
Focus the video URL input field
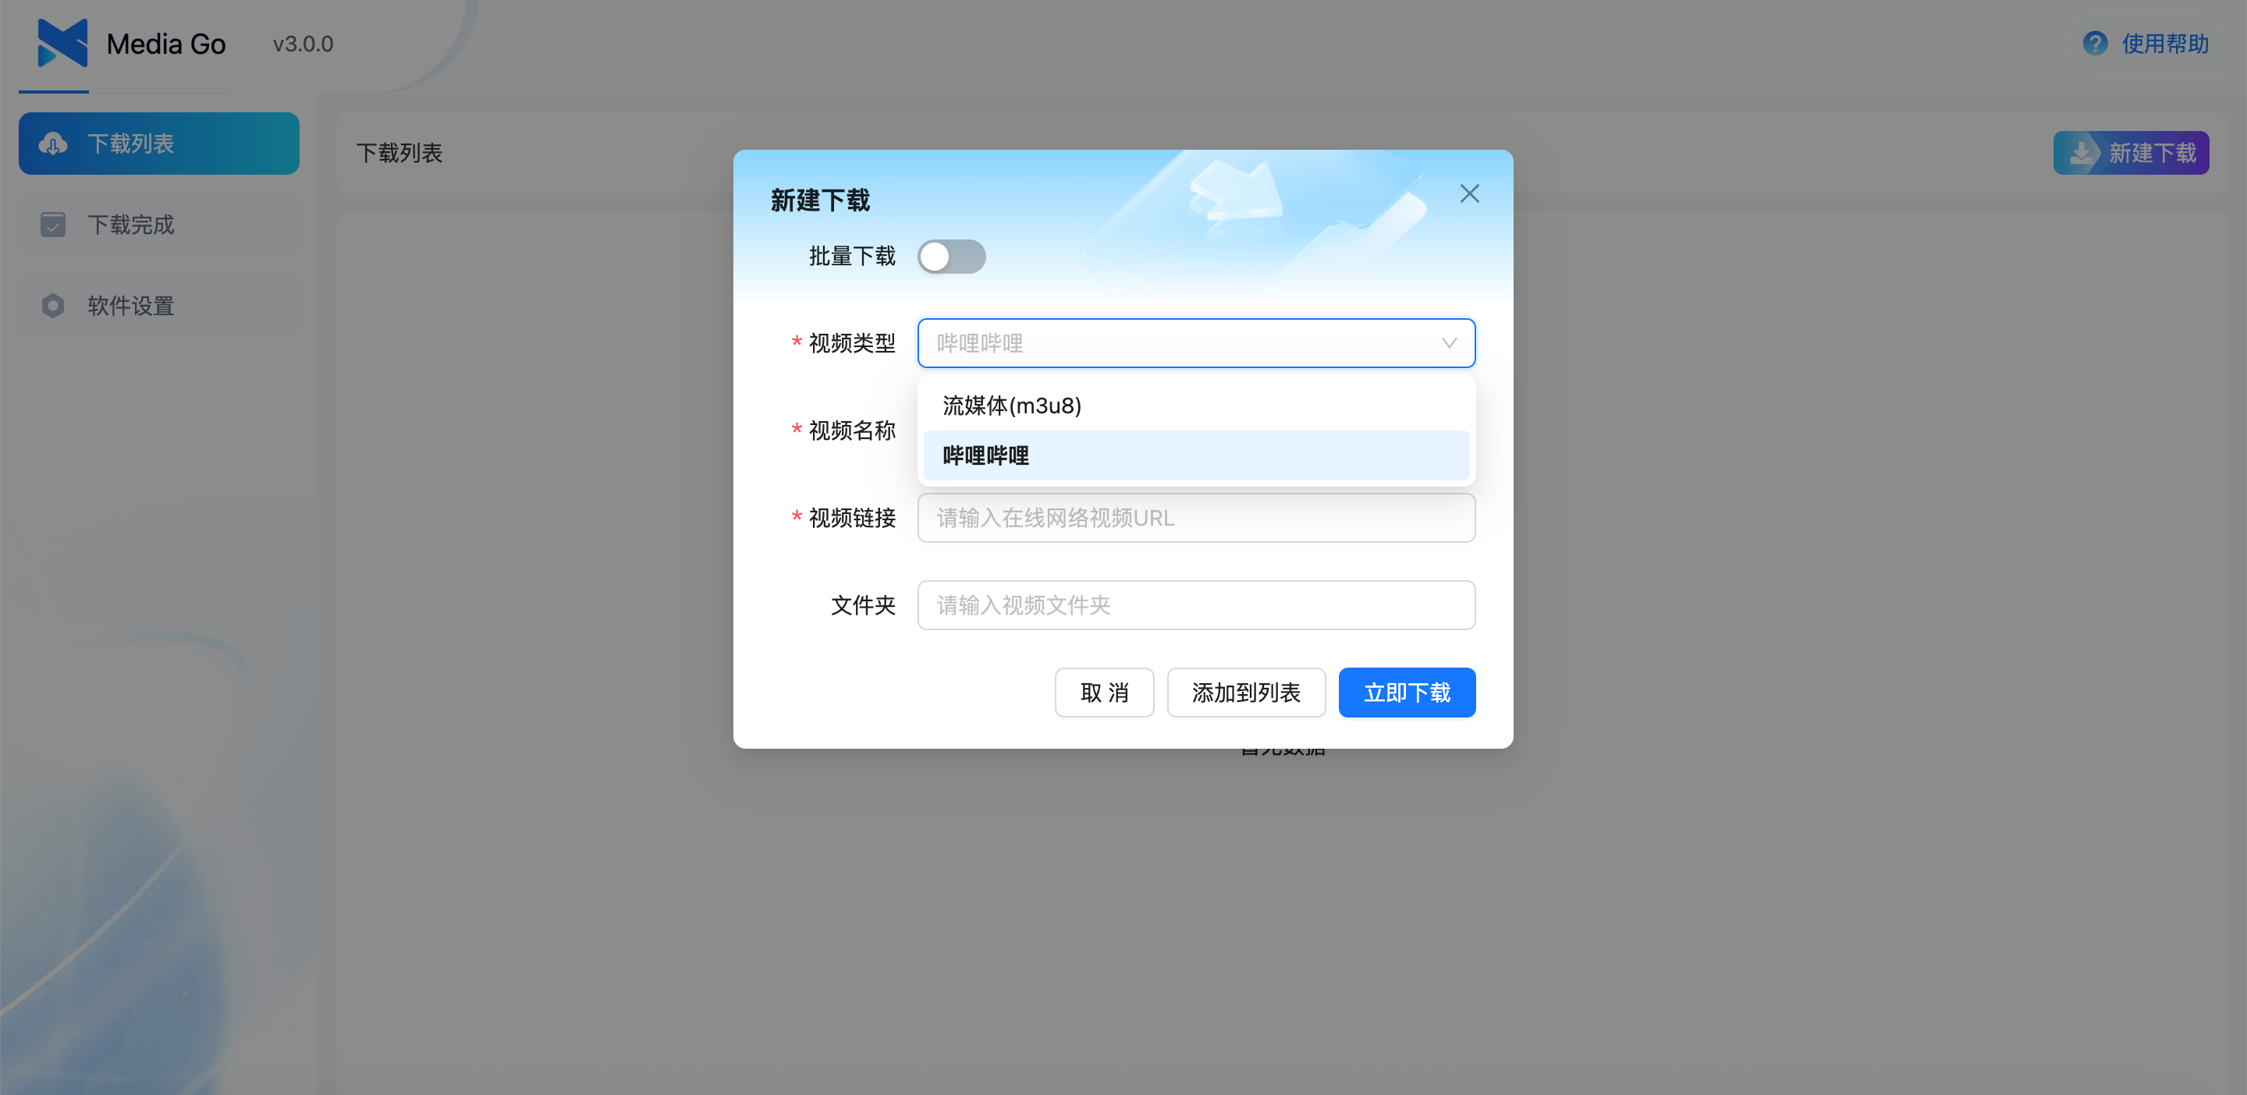tap(1195, 518)
